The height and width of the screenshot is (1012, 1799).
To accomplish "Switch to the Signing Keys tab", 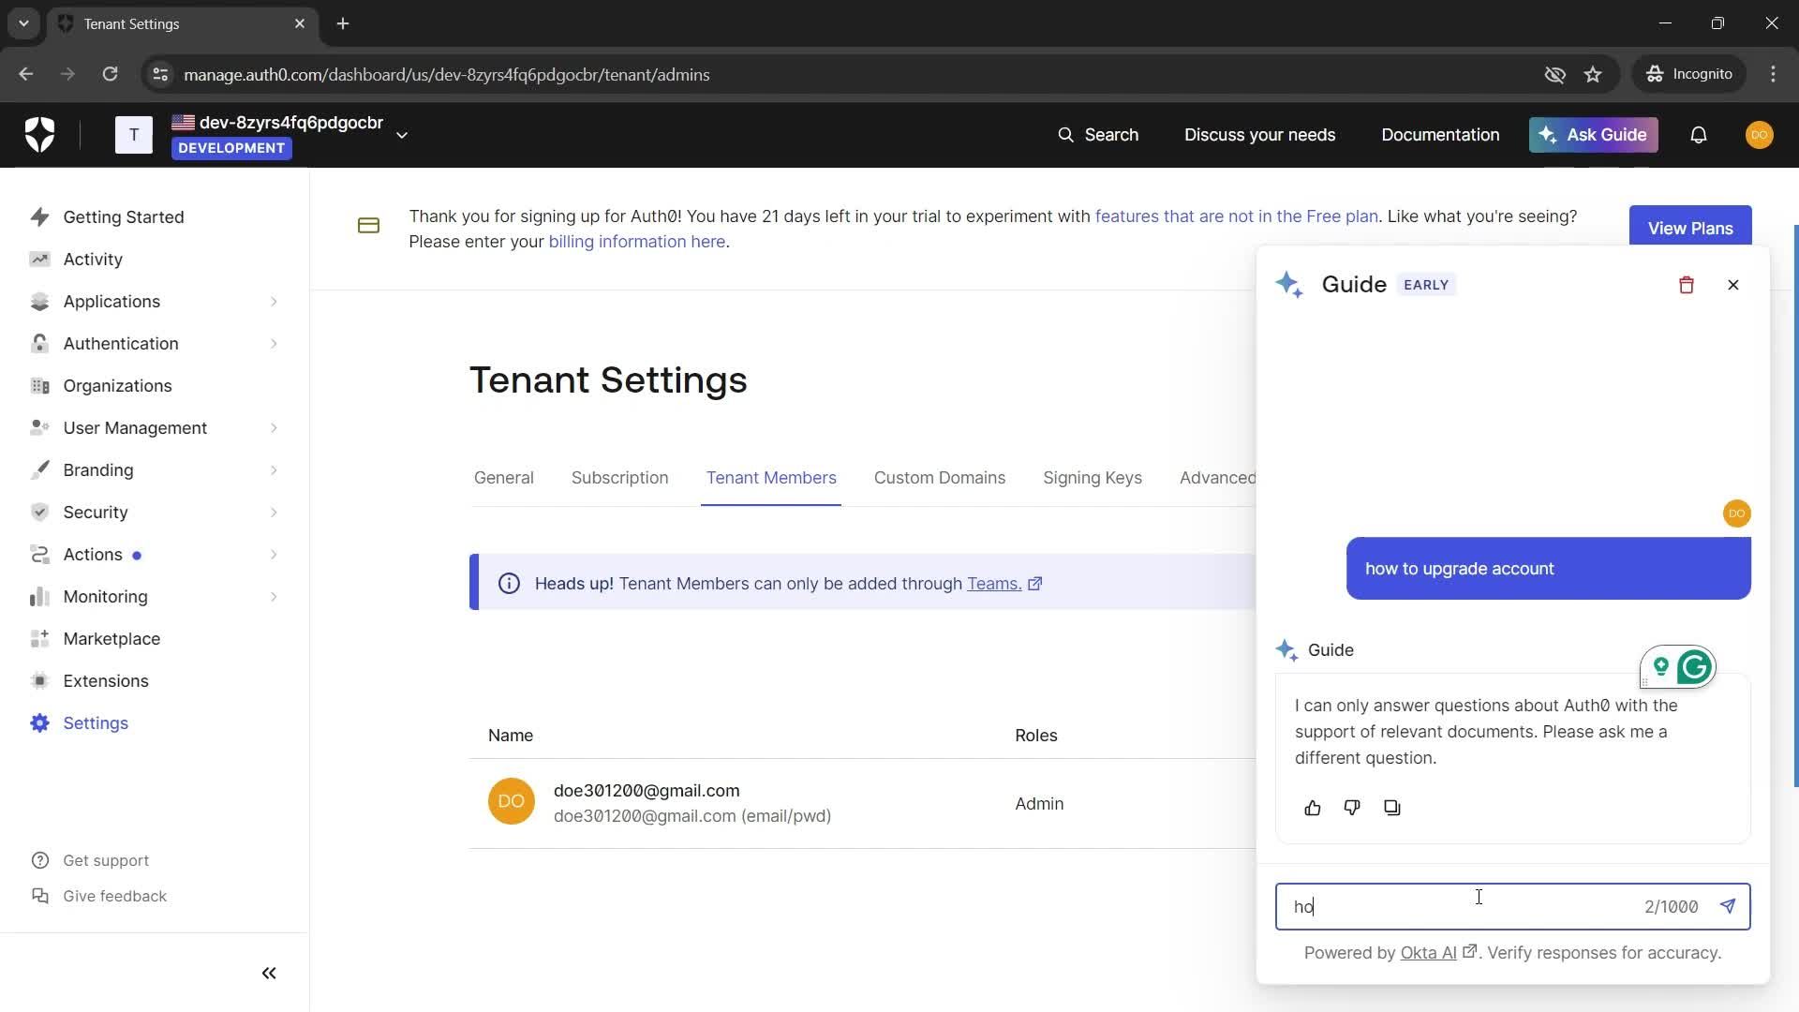I will click(x=1092, y=478).
